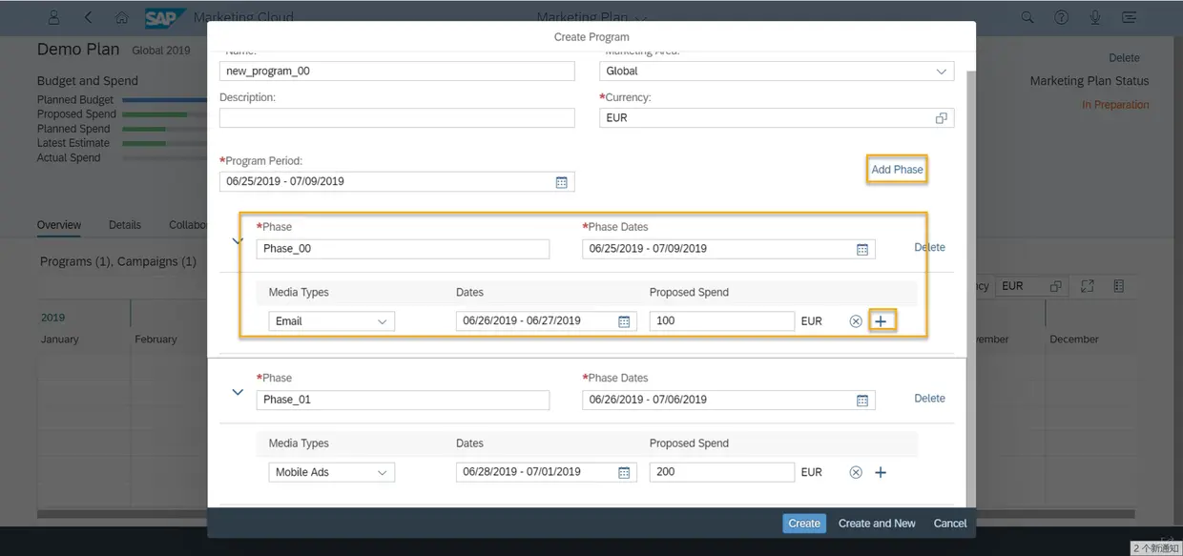Click the Proposed Spend label in Budget panel

(x=76, y=114)
